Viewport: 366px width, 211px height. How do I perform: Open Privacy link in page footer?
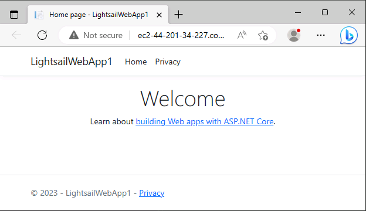click(152, 193)
